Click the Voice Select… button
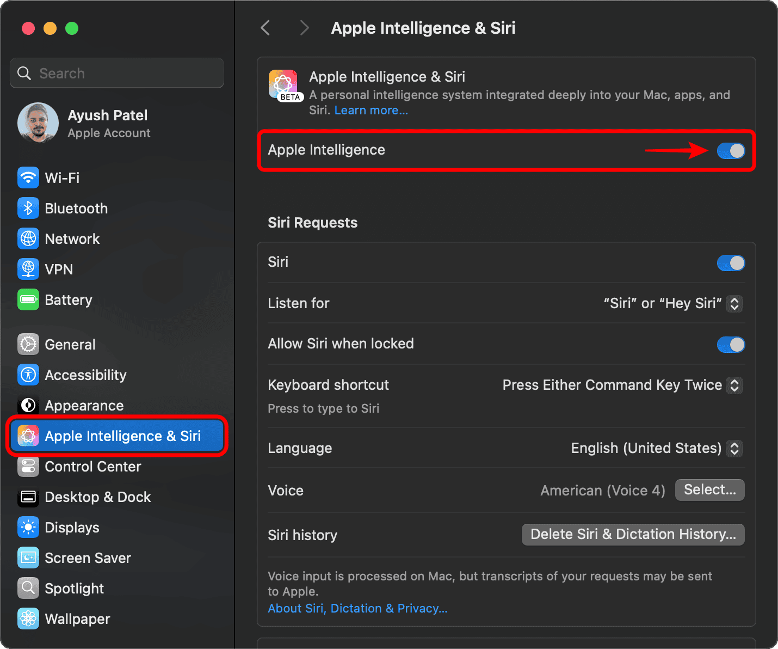The height and width of the screenshot is (649, 778). click(x=709, y=490)
